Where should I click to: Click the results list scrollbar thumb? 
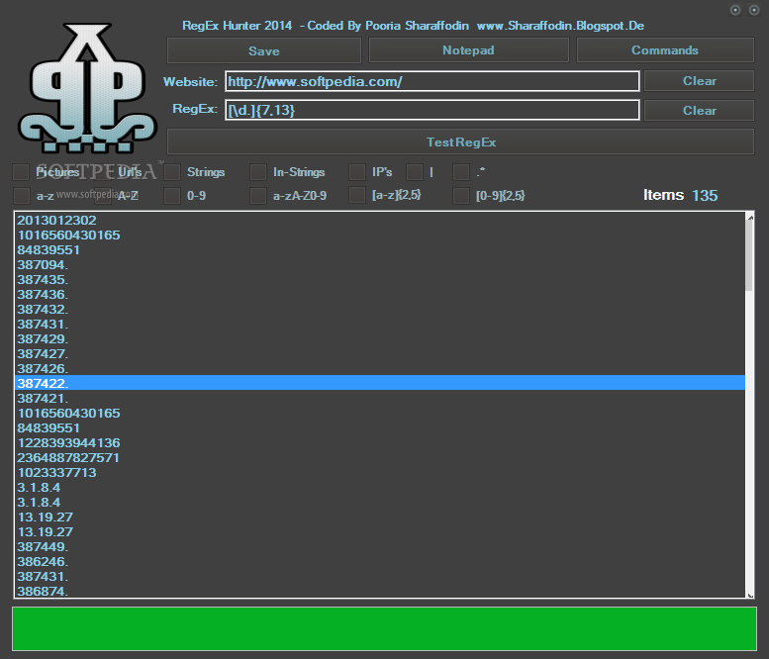(749, 256)
